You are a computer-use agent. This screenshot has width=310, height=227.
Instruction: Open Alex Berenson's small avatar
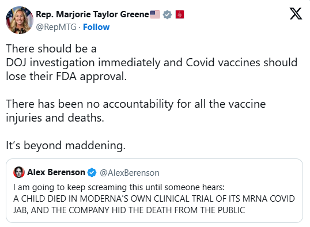19,172
